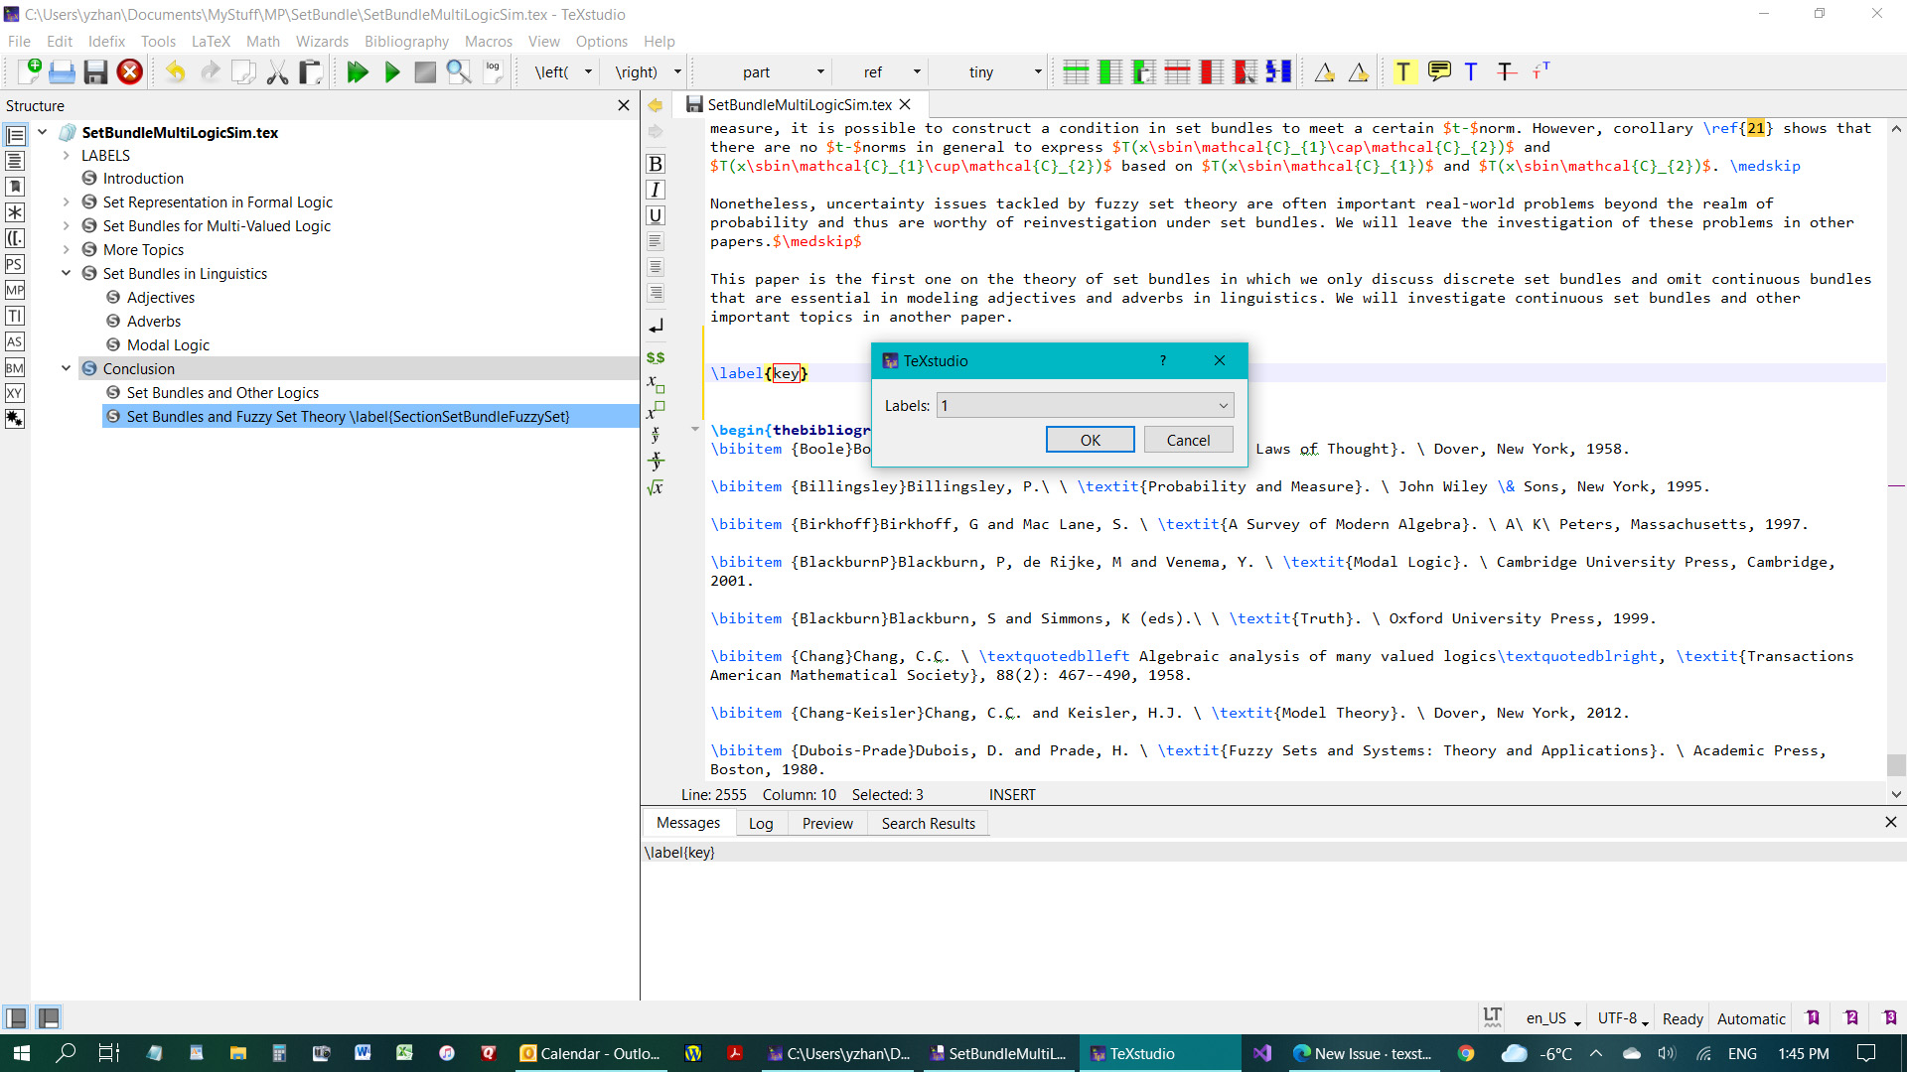Select the Italic formatting icon
The width and height of the screenshot is (1907, 1072).
tap(655, 189)
